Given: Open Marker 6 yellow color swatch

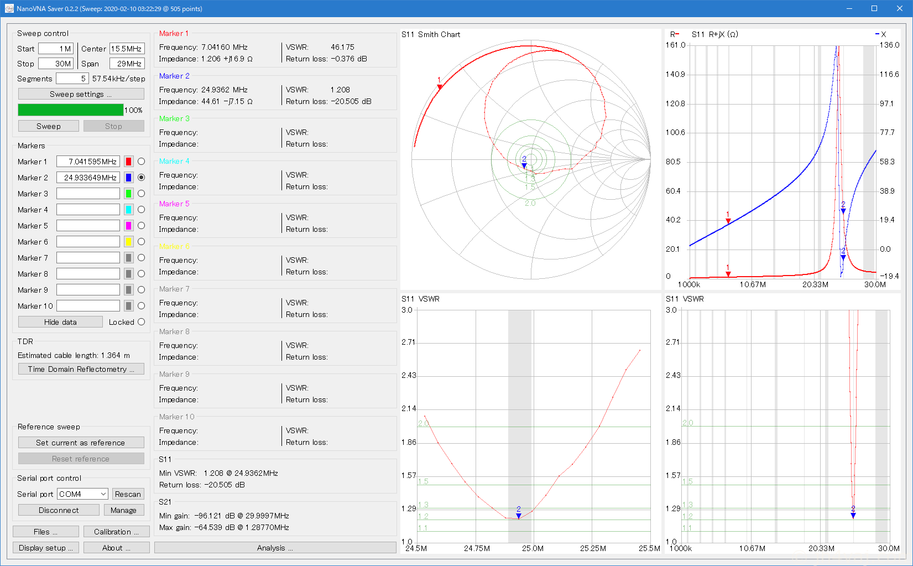Looking at the screenshot, I should (128, 242).
